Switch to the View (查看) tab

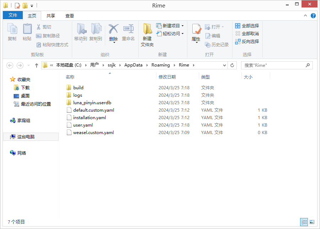tap(70, 16)
